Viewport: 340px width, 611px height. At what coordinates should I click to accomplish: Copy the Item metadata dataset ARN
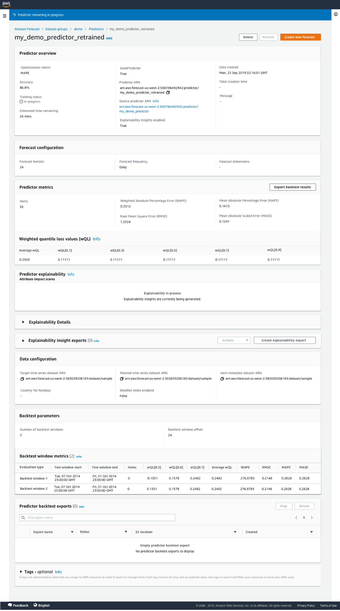(222, 379)
